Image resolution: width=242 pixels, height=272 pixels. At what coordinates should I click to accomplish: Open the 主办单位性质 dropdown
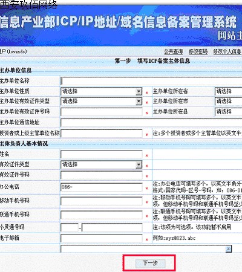[x=102, y=91]
